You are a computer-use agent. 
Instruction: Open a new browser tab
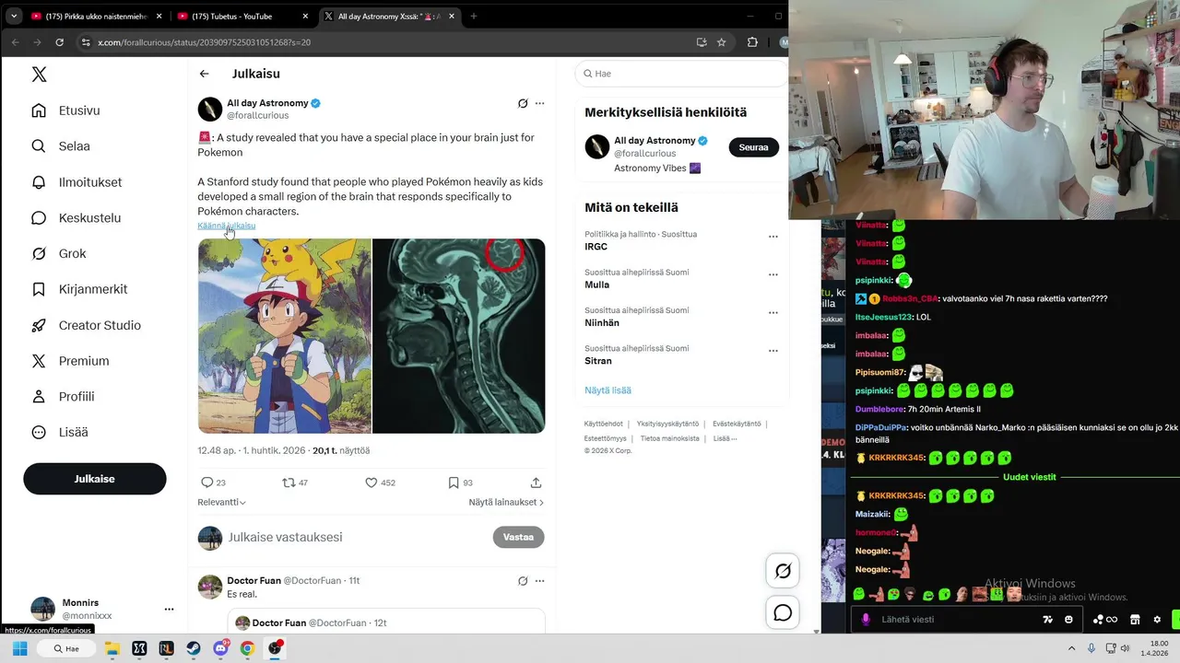[x=474, y=16]
